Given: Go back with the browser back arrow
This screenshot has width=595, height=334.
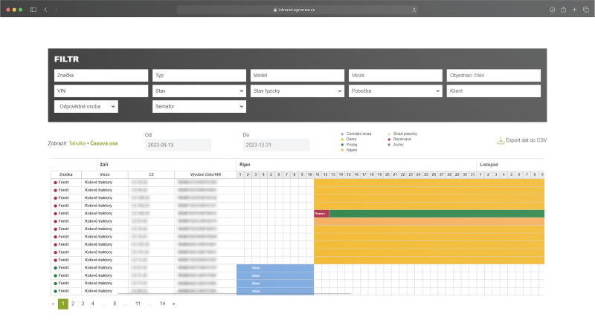Looking at the screenshot, I should click(x=45, y=10).
